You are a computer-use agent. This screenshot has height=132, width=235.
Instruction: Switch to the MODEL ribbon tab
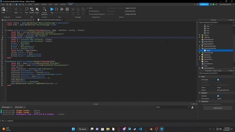tap(37, 4)
